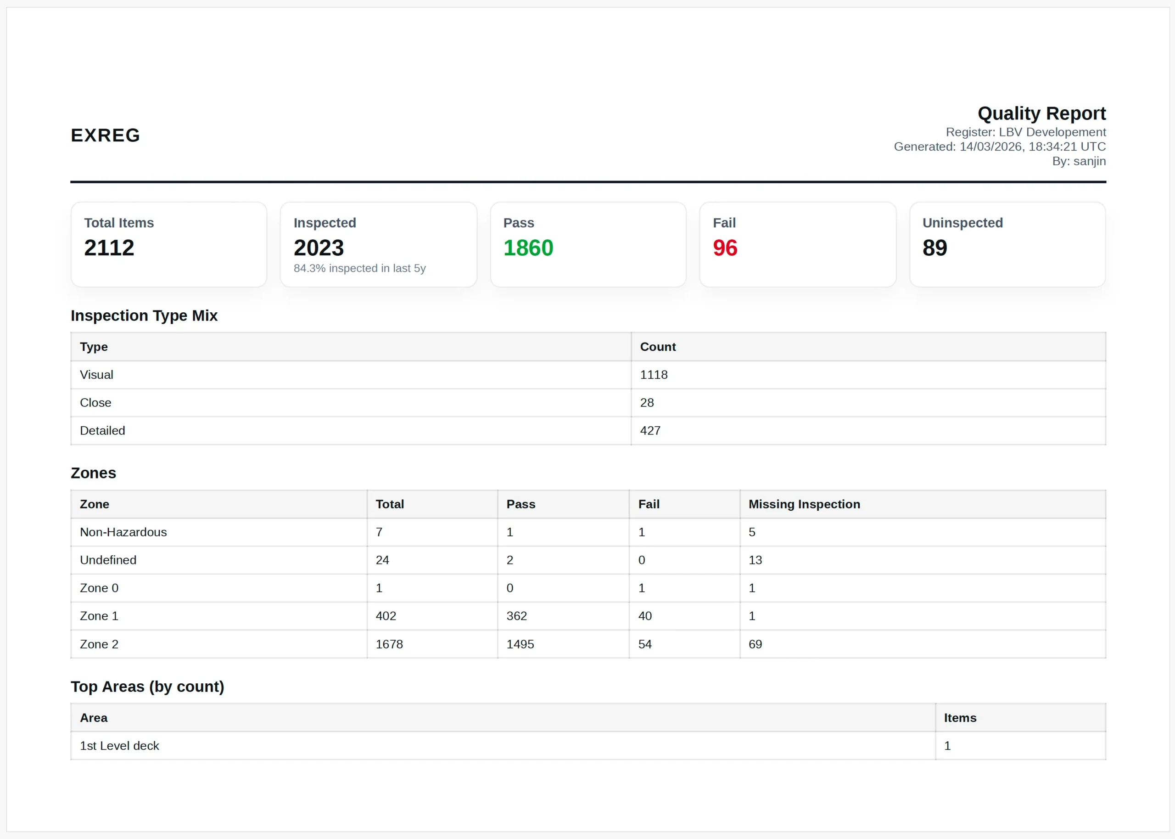The width and height of the screenshot is (1175, 839).
Task: Click the Count column header
Action: (658, 347)
